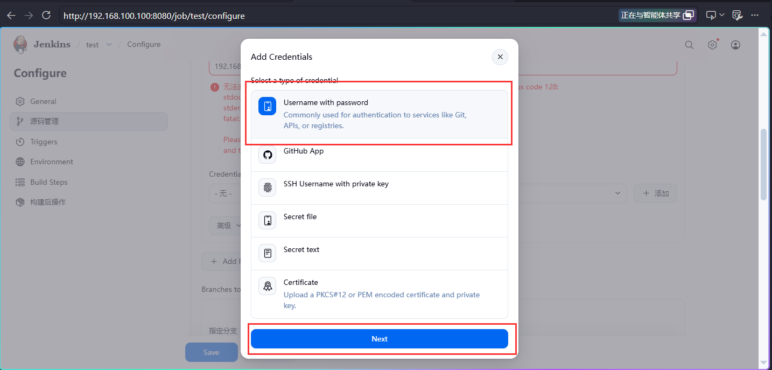This screenshot has height=370, width=772.
Task: Choose Username with password credential type
Action: pyautogui.click(x=380, y=114)
